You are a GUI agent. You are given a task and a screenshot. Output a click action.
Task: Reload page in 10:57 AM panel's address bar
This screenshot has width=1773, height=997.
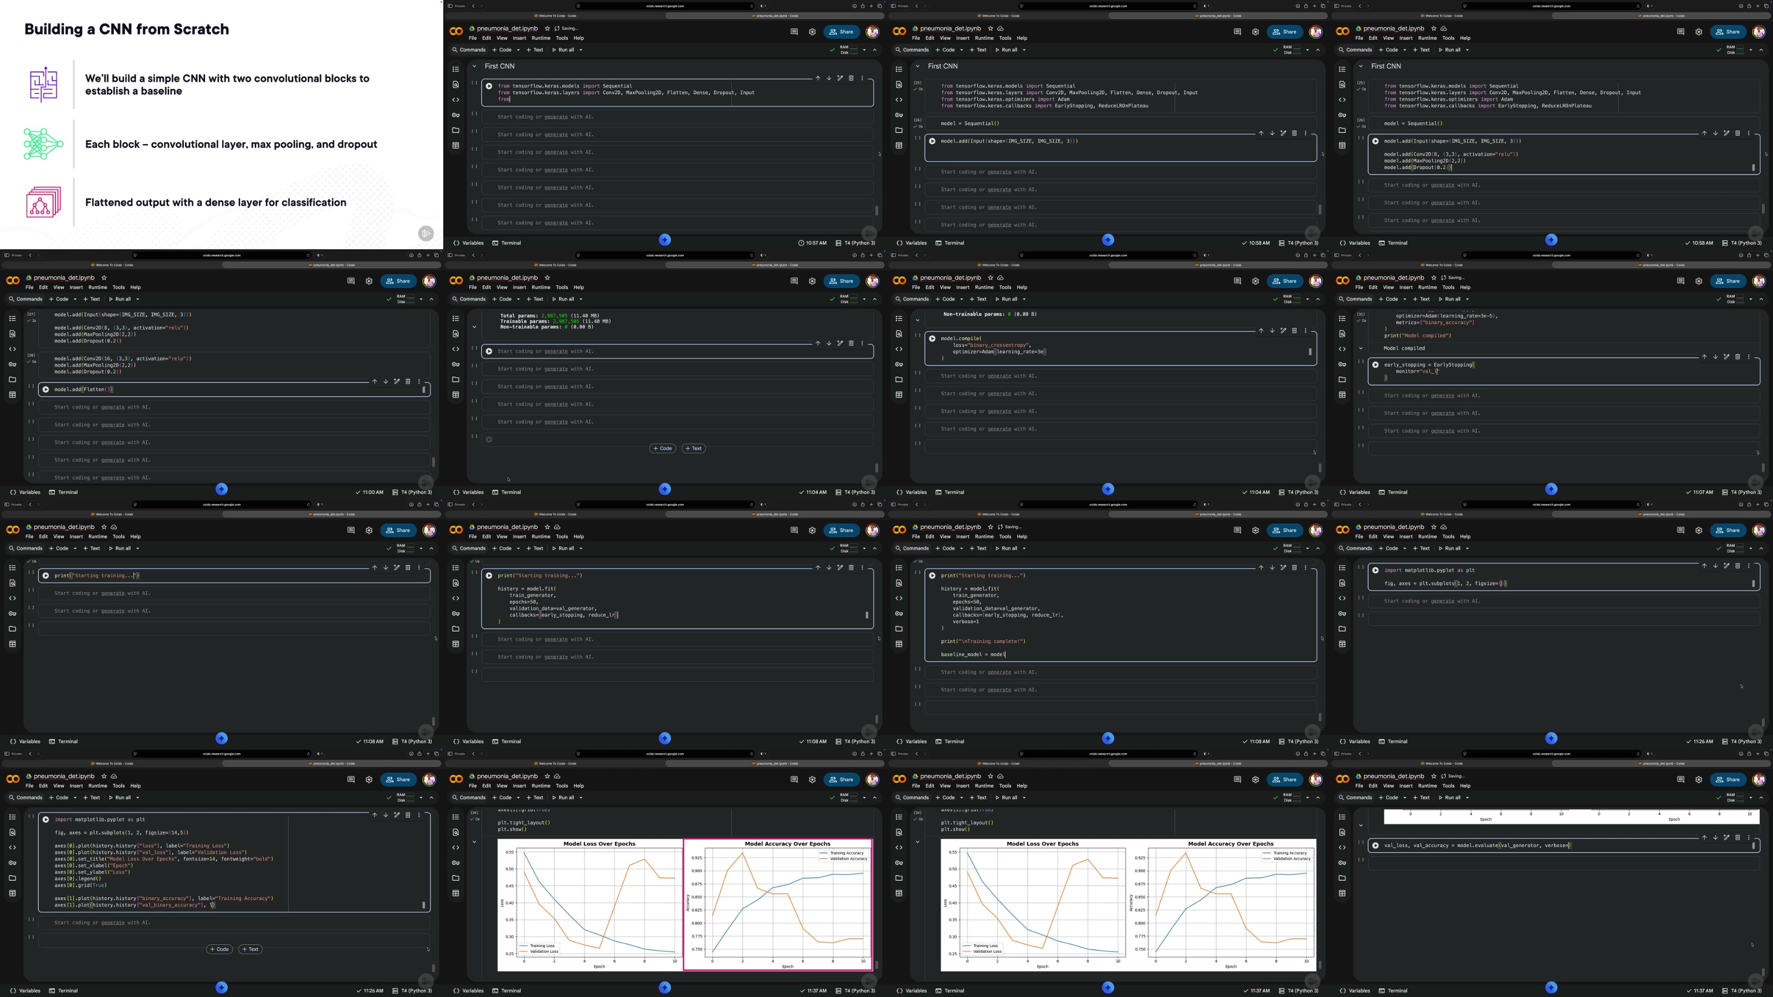(752, 6)
